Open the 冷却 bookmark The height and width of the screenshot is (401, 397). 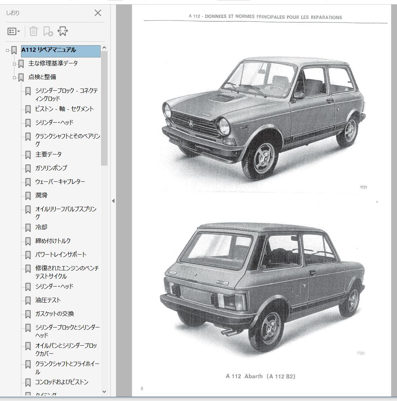[x=41, y=227]
